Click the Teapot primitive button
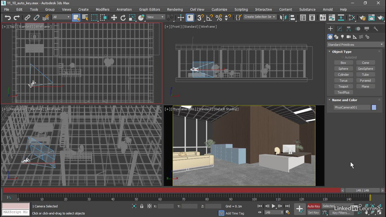 (x=343, y=86)
